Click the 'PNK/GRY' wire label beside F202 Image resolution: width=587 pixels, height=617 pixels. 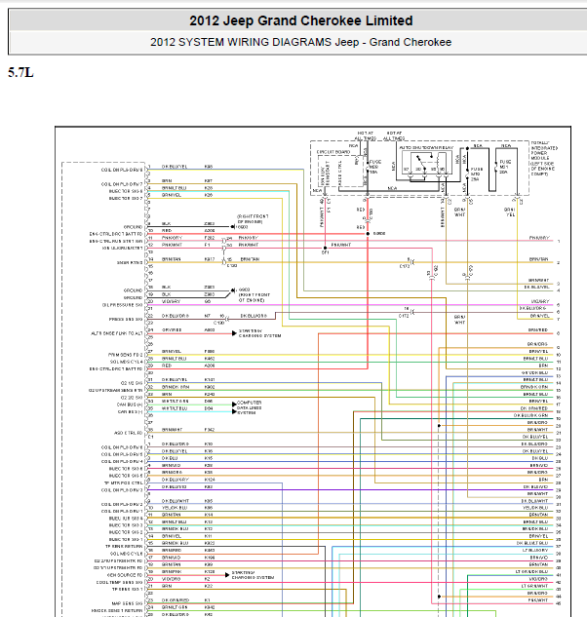coord(172,238)
